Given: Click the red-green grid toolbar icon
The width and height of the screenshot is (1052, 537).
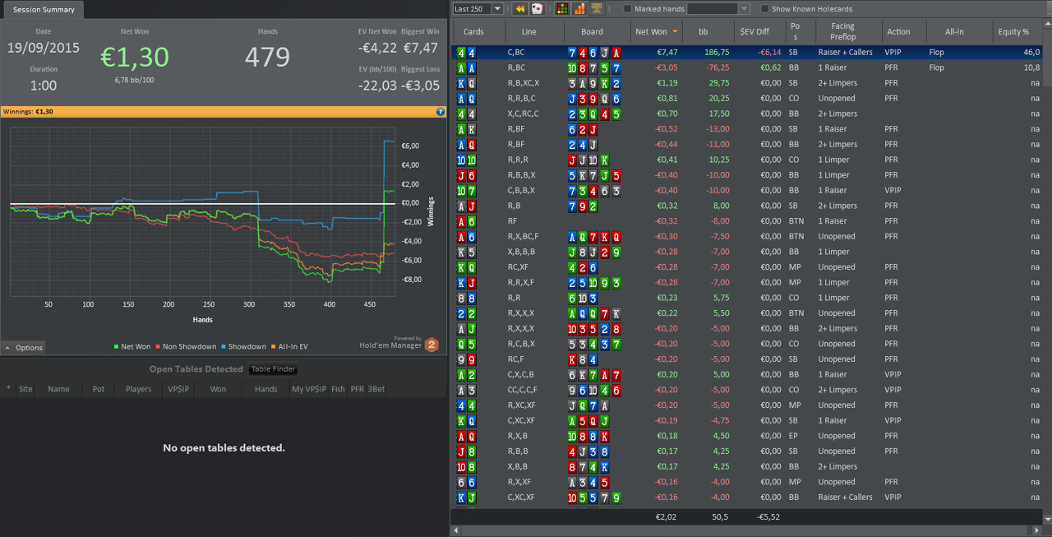Looking at the screenshot, I should click(562, 9).
